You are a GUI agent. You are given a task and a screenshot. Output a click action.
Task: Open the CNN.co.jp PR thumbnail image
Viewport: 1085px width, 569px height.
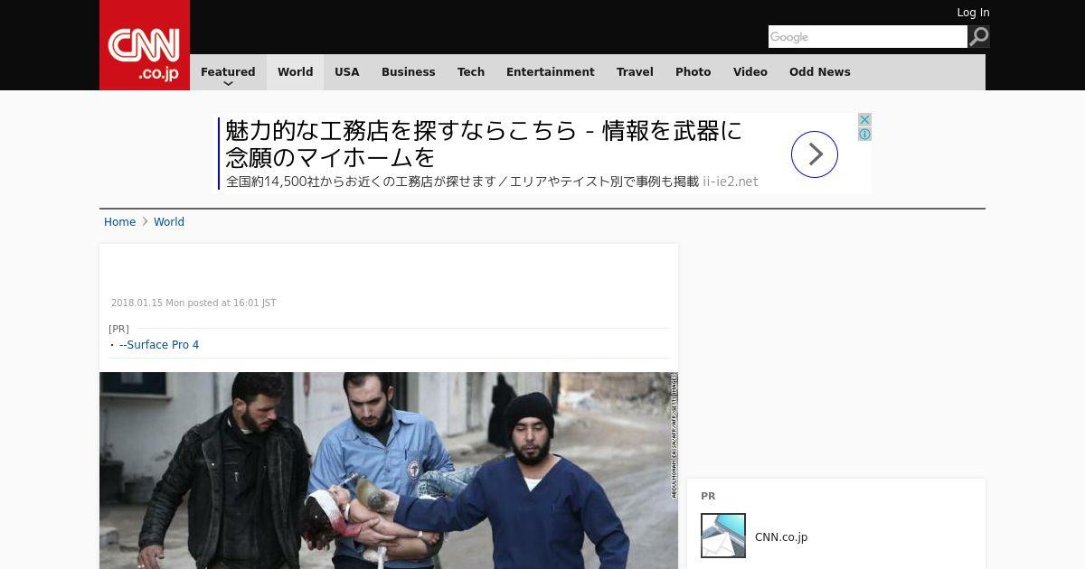(723, 536)
